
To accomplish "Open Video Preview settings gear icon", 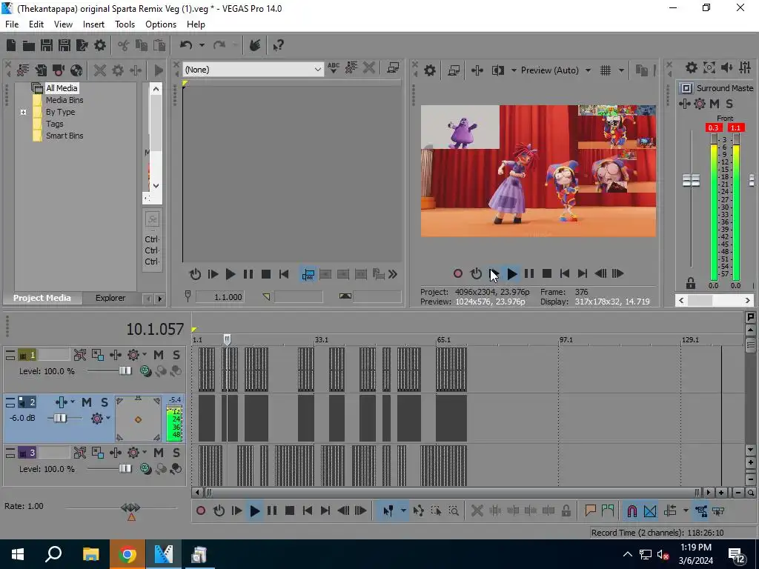I will pyautogui.click(x=429, y=70).
